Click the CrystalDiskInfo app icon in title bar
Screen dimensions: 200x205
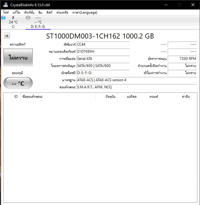(x=6, y=5)
